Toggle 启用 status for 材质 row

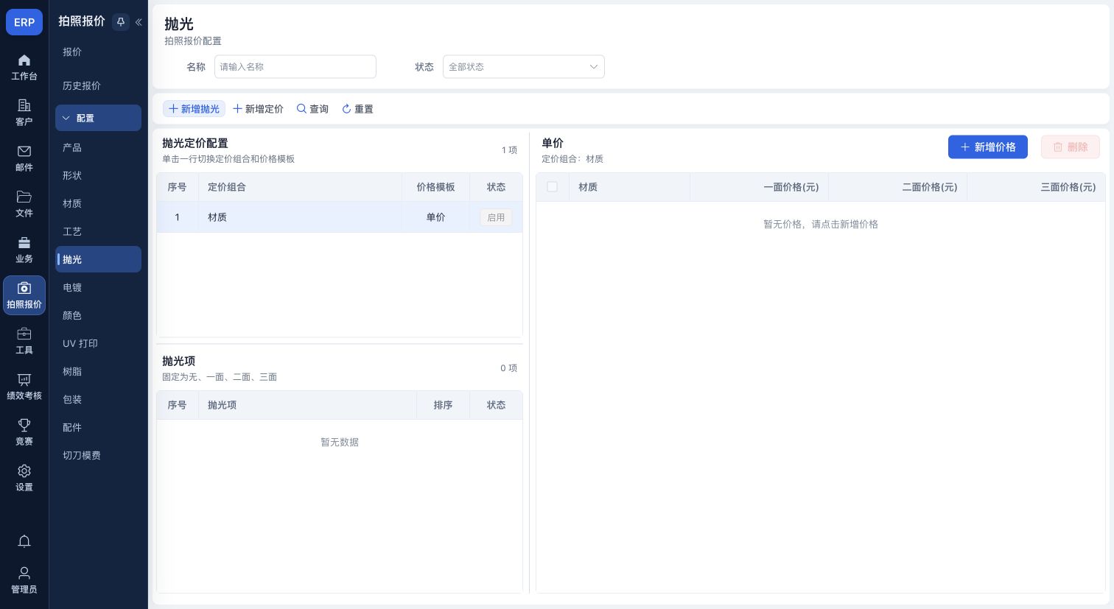coord(496,217)
